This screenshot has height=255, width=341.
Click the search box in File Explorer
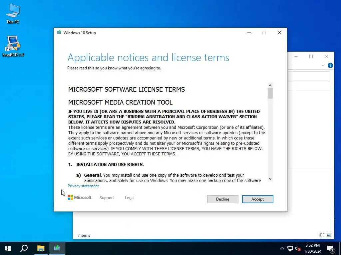(x=309, y=77)
